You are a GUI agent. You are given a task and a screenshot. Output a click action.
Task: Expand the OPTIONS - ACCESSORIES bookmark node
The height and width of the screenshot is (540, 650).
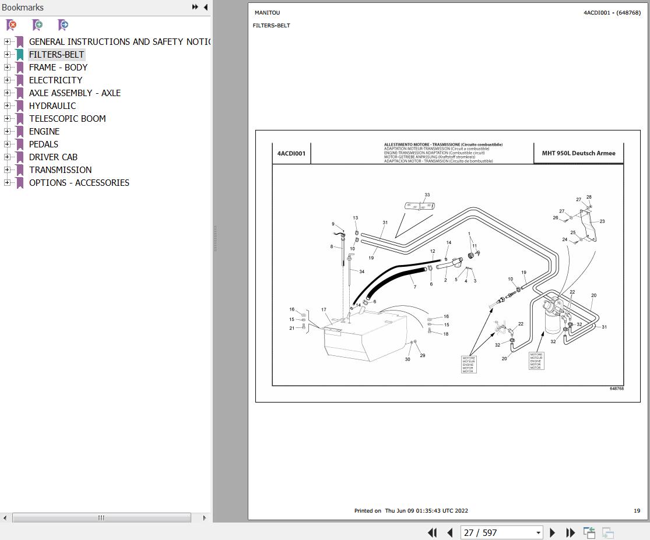pyautogui.click(x=7, y=183)
